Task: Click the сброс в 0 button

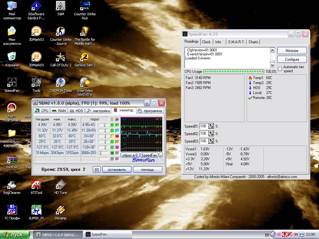Action: [x=130, y=155]
